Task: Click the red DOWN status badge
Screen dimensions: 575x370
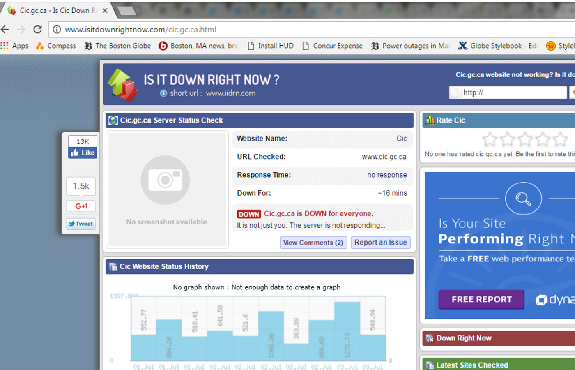Action: point(249,214)
